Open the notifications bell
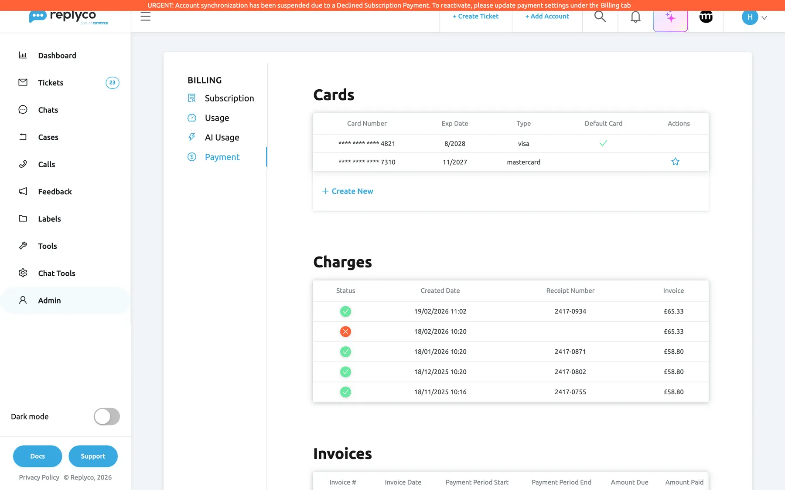This screenshot has height=490, width=785. click(635, 17)
